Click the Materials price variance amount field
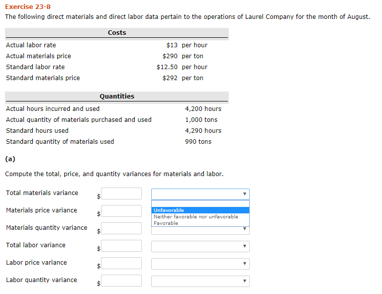382x294 pixels. 121,211
